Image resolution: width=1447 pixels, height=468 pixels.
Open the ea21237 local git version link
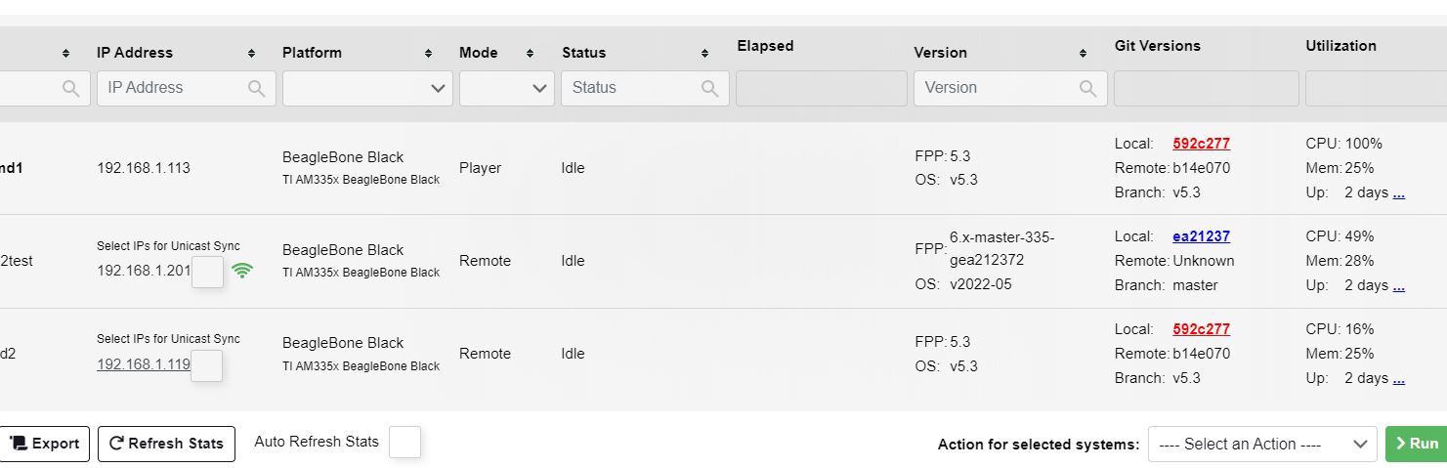pos(1201,236)
